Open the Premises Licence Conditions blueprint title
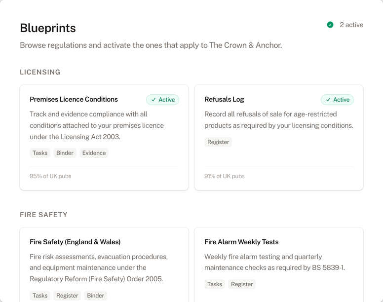This screenshot has width=383, height=302. (74, 99)
